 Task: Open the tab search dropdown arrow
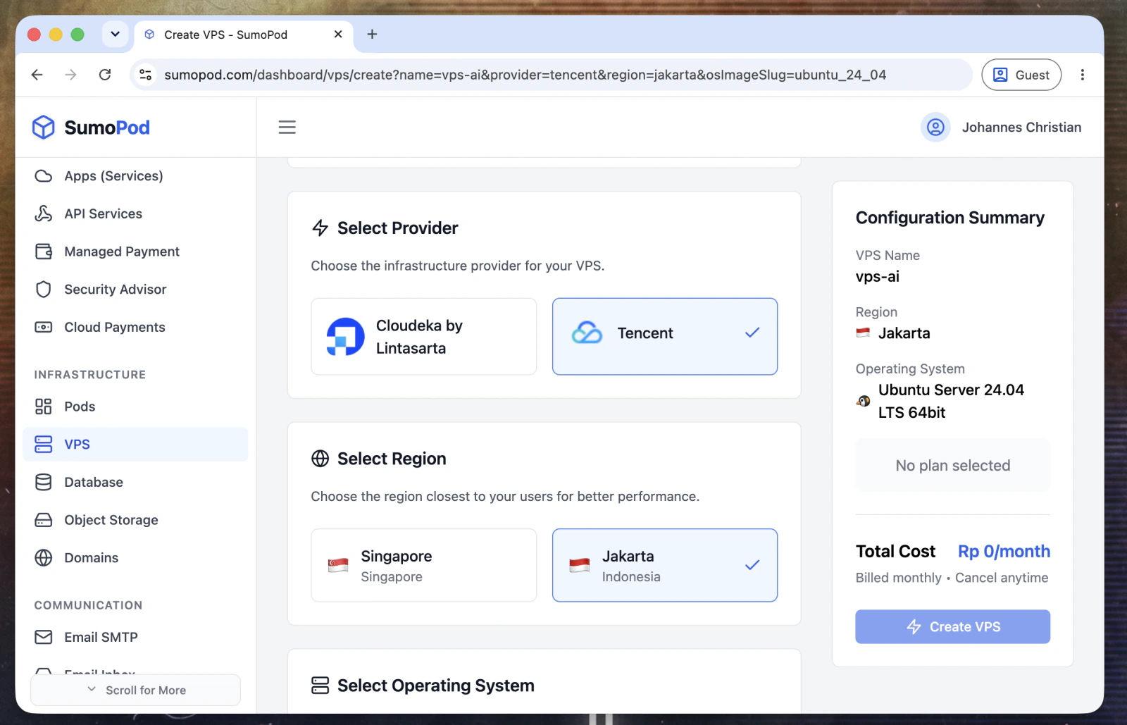[116, 35]
